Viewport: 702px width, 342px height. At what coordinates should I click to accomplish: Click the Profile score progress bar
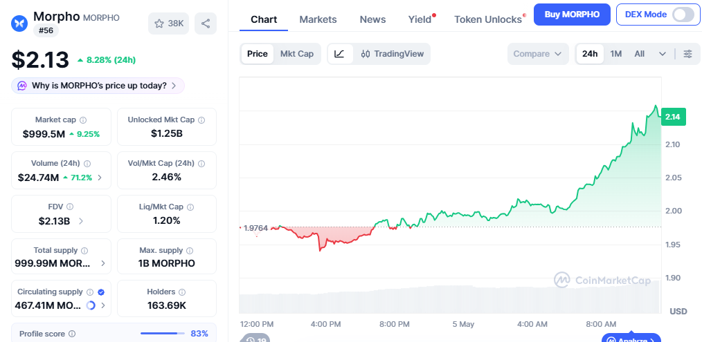pos(163,334)
